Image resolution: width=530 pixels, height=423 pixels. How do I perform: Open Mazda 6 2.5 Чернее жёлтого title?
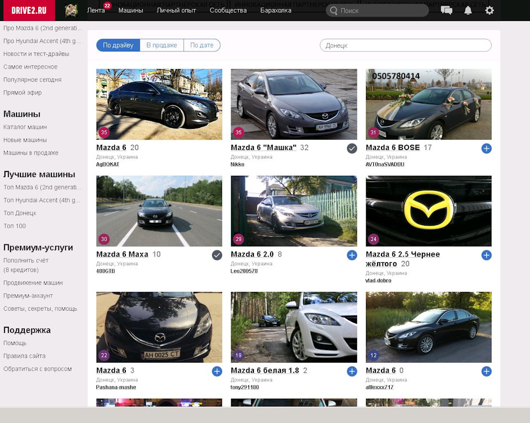click(403, 259)
